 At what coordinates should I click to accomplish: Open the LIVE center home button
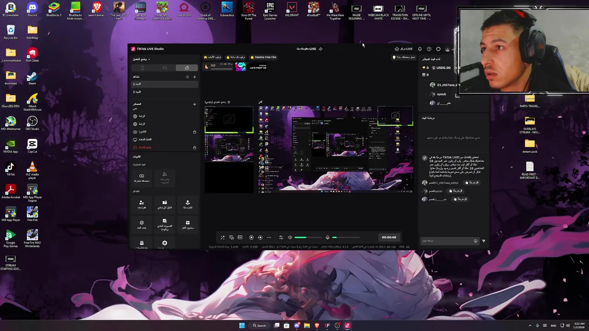pyautogui.click(x=404, y=49)
